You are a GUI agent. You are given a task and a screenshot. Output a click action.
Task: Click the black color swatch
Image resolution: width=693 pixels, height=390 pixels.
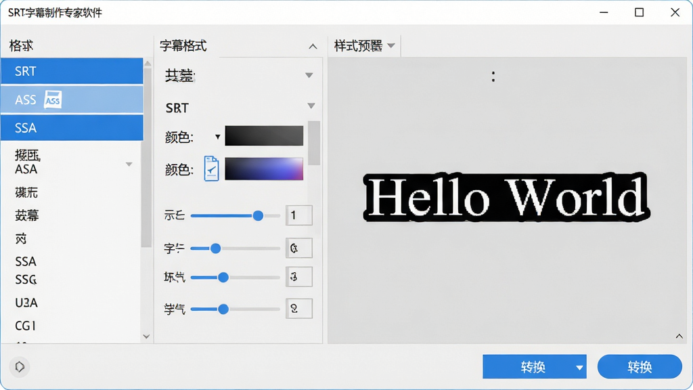264,135
